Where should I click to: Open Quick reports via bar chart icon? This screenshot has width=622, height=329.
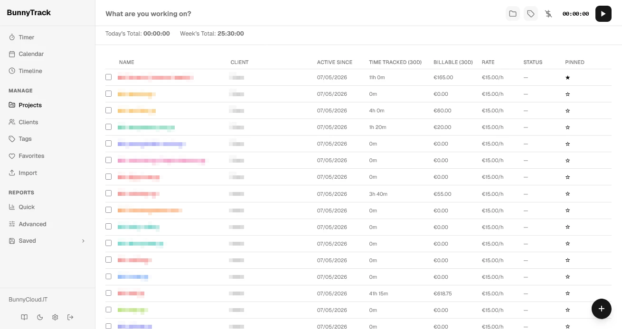[12, 207]
